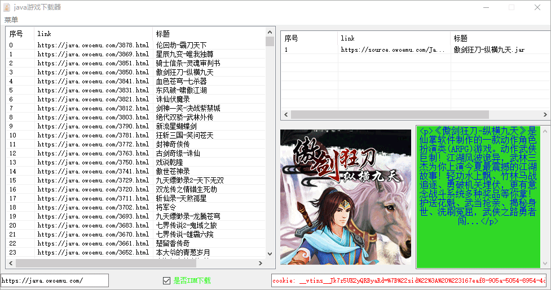551x290 pixels.
Task: Click the left list's 序号 column header
Action: pyautogui.click(x=20, y=34)
